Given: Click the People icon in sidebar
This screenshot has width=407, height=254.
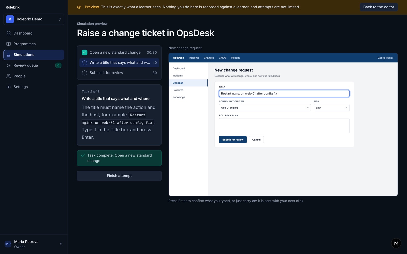Looking at the screenshot, I should [8, 76].
